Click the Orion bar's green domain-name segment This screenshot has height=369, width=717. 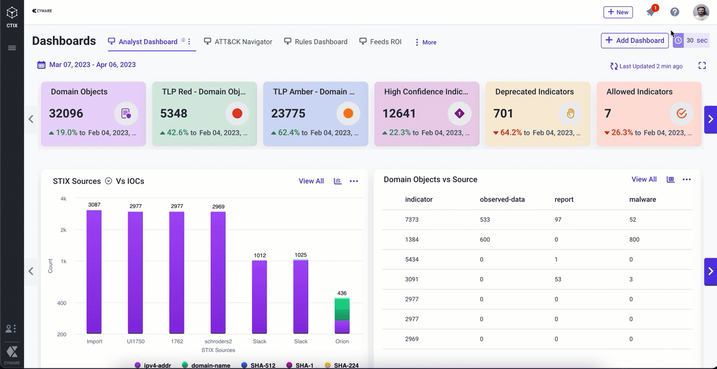pyautogui.click(x=342, y=309)
